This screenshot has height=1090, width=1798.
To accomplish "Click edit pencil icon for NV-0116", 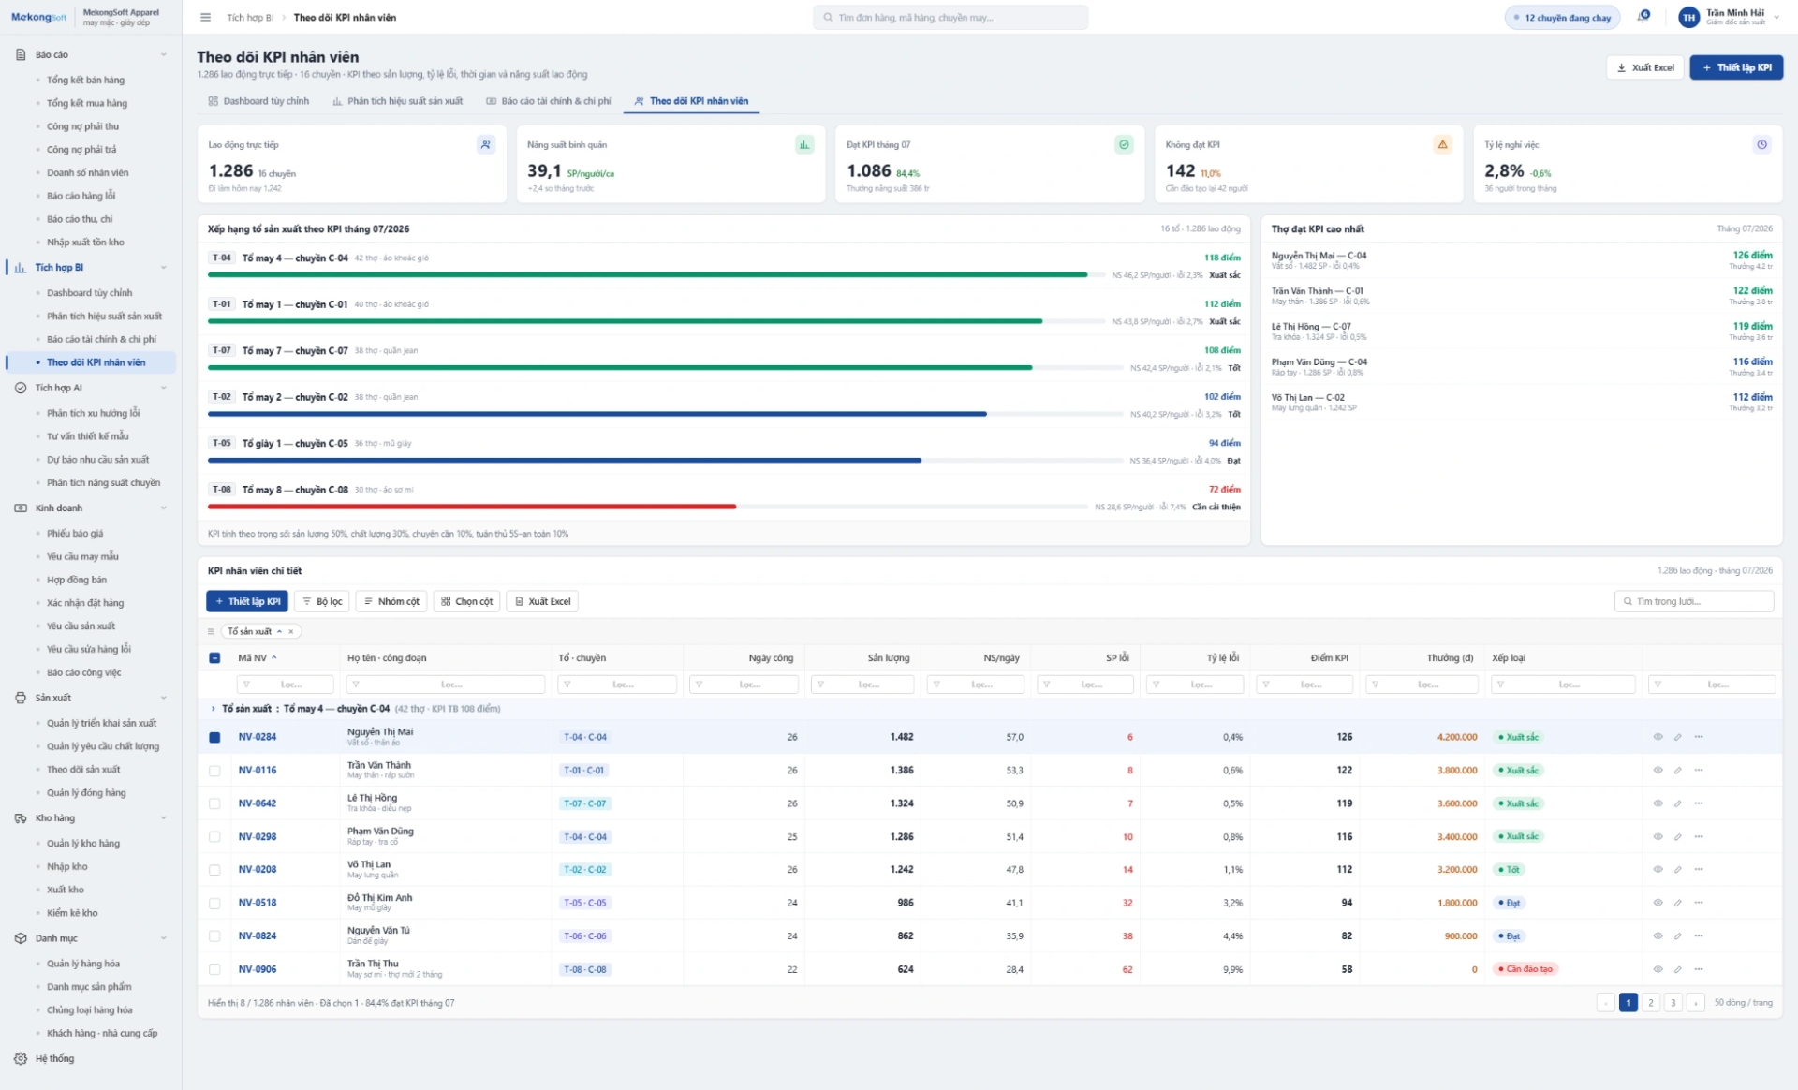I will pos(1677,770).
